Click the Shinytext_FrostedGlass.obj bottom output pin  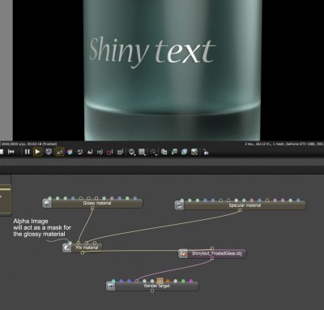[212, 258]
